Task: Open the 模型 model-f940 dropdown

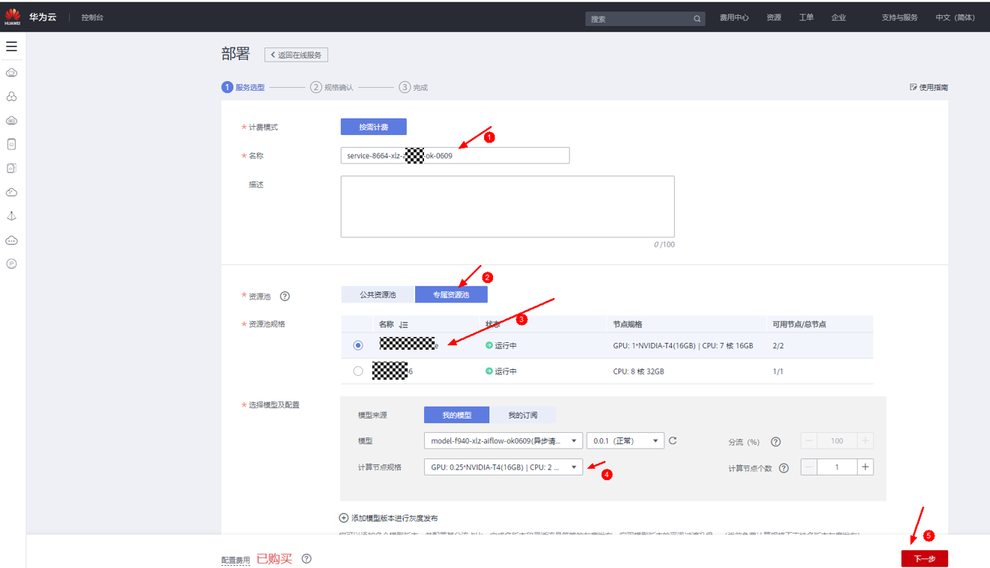Action: tap(503, 441)
